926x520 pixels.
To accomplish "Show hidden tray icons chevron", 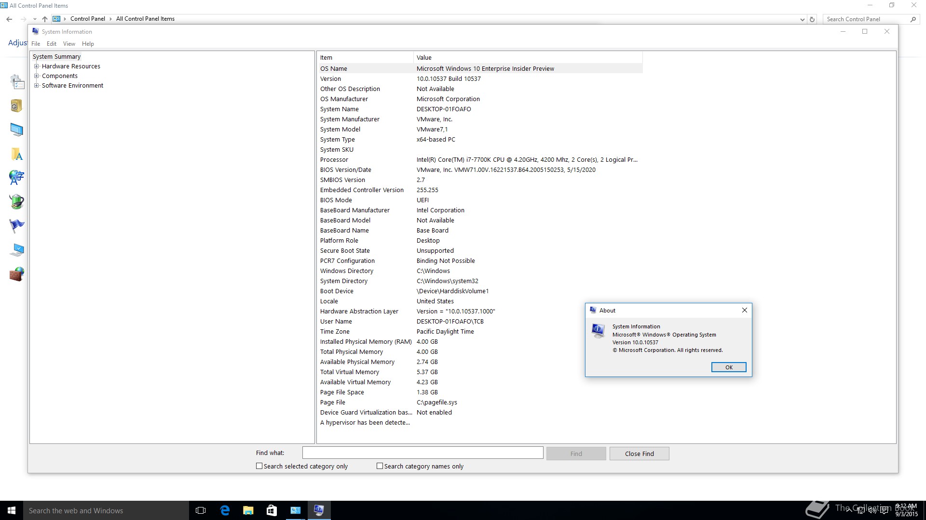I will coord(849,511).
